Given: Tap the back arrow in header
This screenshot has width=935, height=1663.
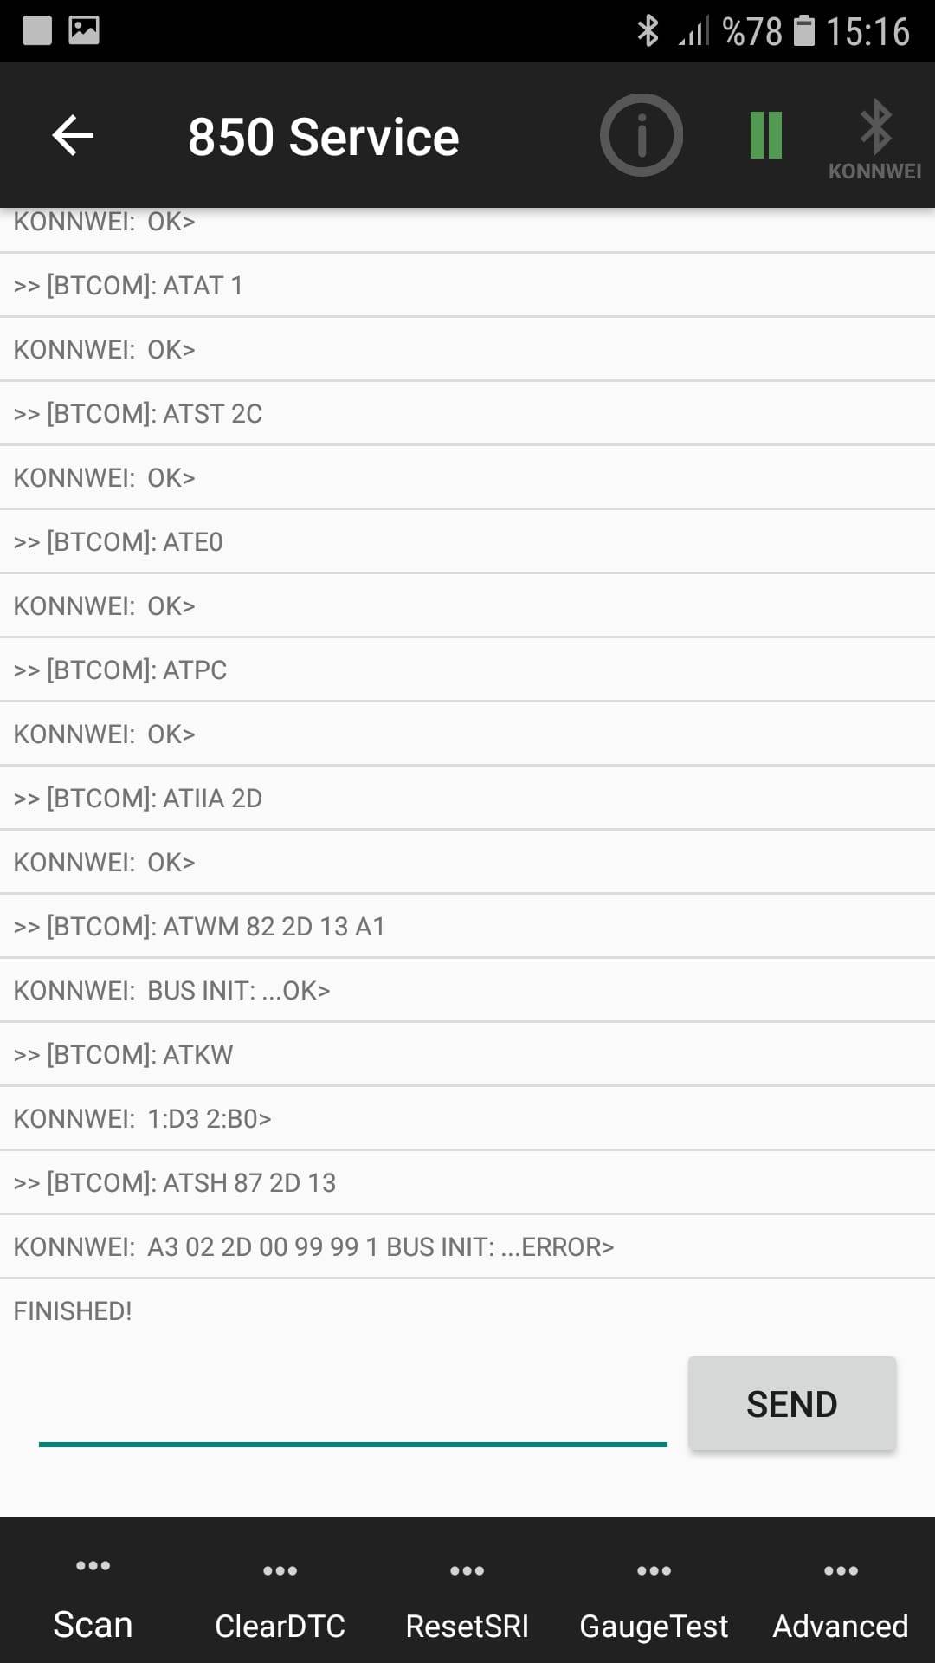Looking at the screenshot, I should pyautogui.click(x=73, y=136).
